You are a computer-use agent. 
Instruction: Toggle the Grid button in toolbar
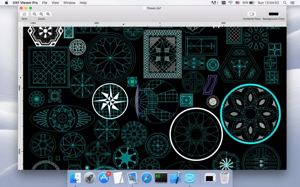coord(24,14)
